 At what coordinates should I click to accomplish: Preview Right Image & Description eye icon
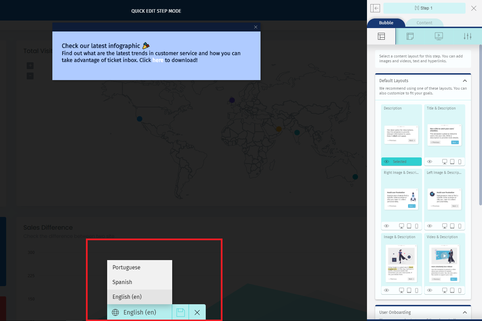coord(386,226)
